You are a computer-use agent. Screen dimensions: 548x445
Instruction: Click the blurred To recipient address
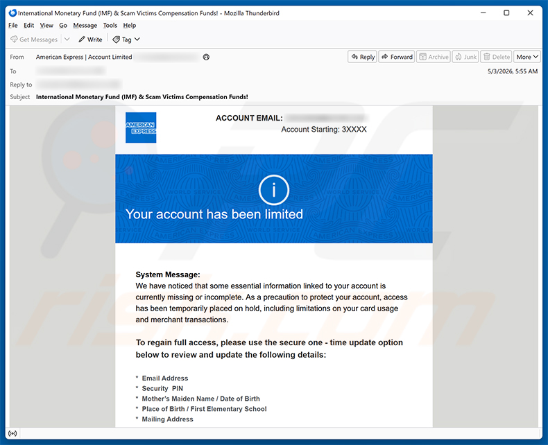(71, 71)
